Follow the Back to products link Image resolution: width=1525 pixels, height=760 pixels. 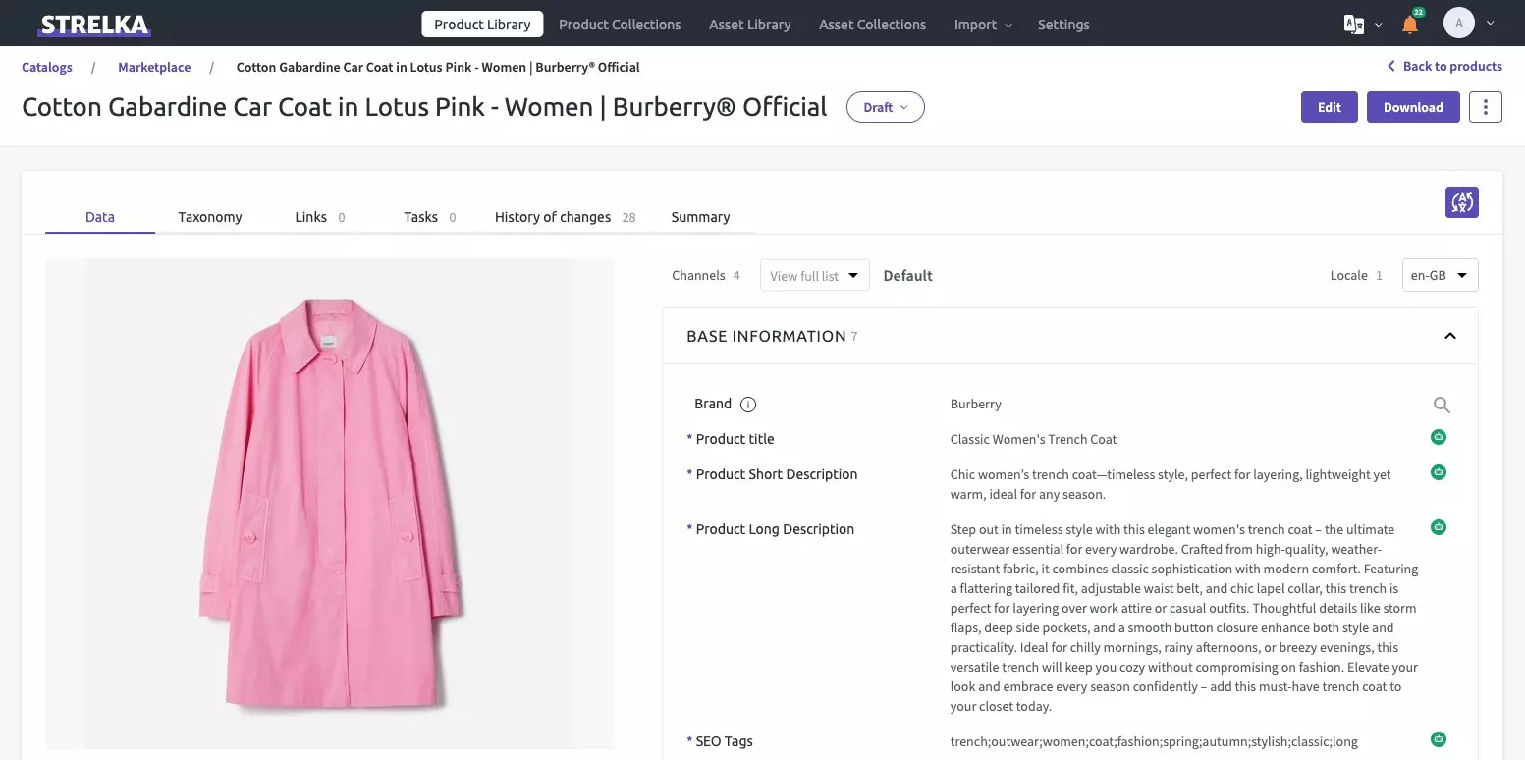[x=1452, y=66]
